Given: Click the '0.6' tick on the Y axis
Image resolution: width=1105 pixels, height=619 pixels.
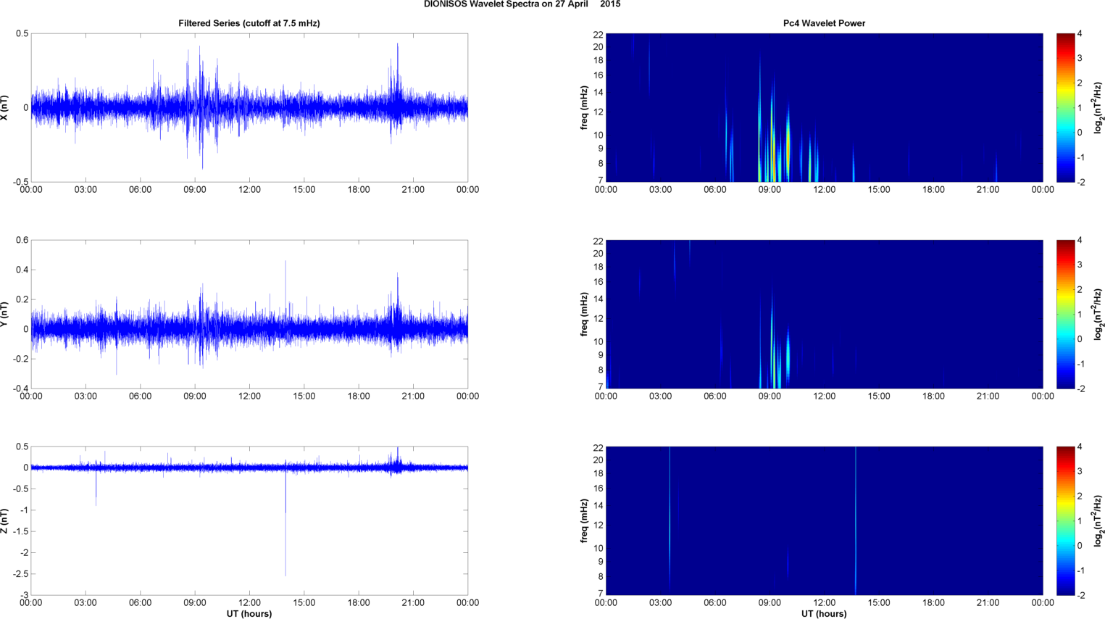Looking at the screenshot, I should pos(21,241).
